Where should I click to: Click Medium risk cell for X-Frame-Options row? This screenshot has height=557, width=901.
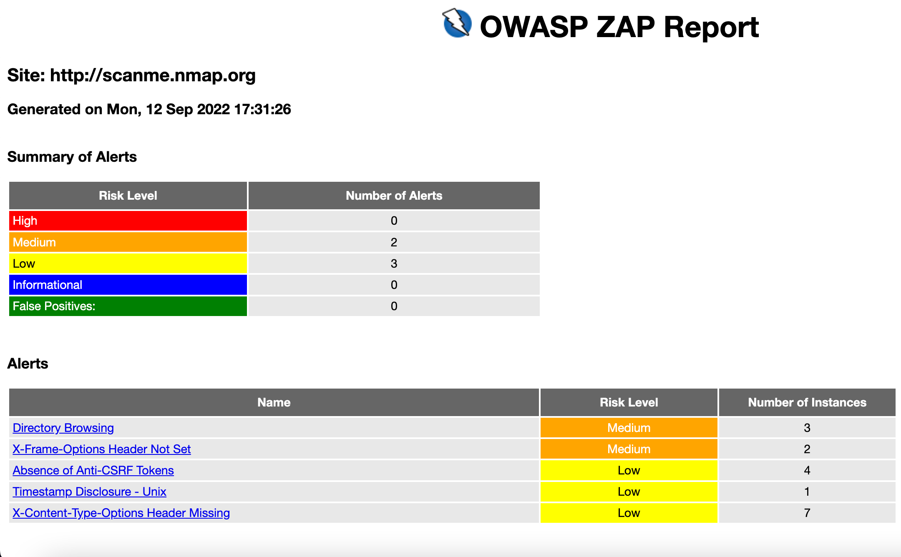point(629,449)
